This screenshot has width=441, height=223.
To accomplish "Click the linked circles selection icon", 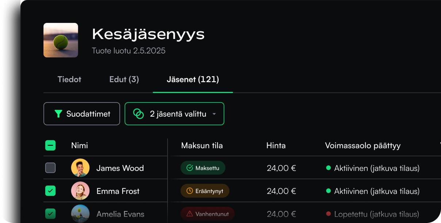I will pyautogui.click(x=138, y=114).
